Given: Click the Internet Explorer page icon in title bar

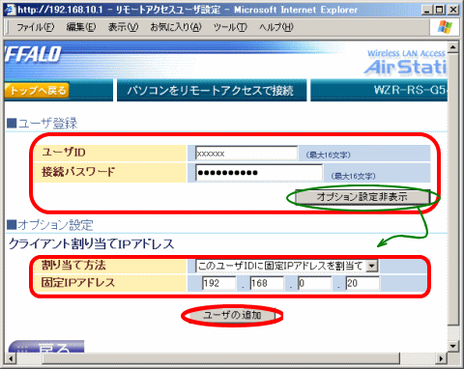Looking at the screenshot, I should click(11, 10).
